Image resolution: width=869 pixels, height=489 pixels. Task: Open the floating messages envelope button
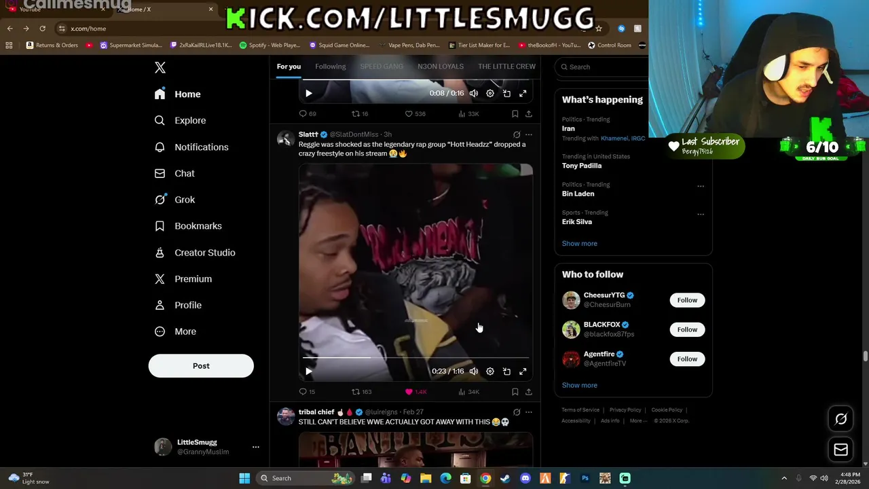840,450
